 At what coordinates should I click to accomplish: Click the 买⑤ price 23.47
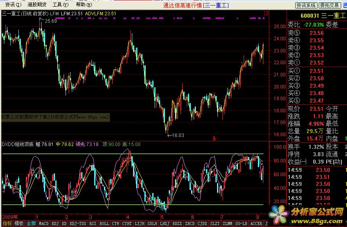point(317,101)
